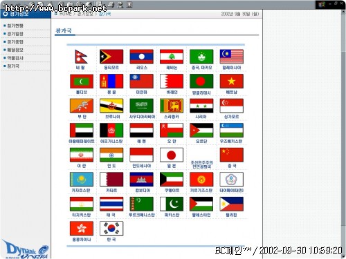Select the Iran flag
Image resolution: width=346 pixels, height=259 pixels.
tap(82, 155)
